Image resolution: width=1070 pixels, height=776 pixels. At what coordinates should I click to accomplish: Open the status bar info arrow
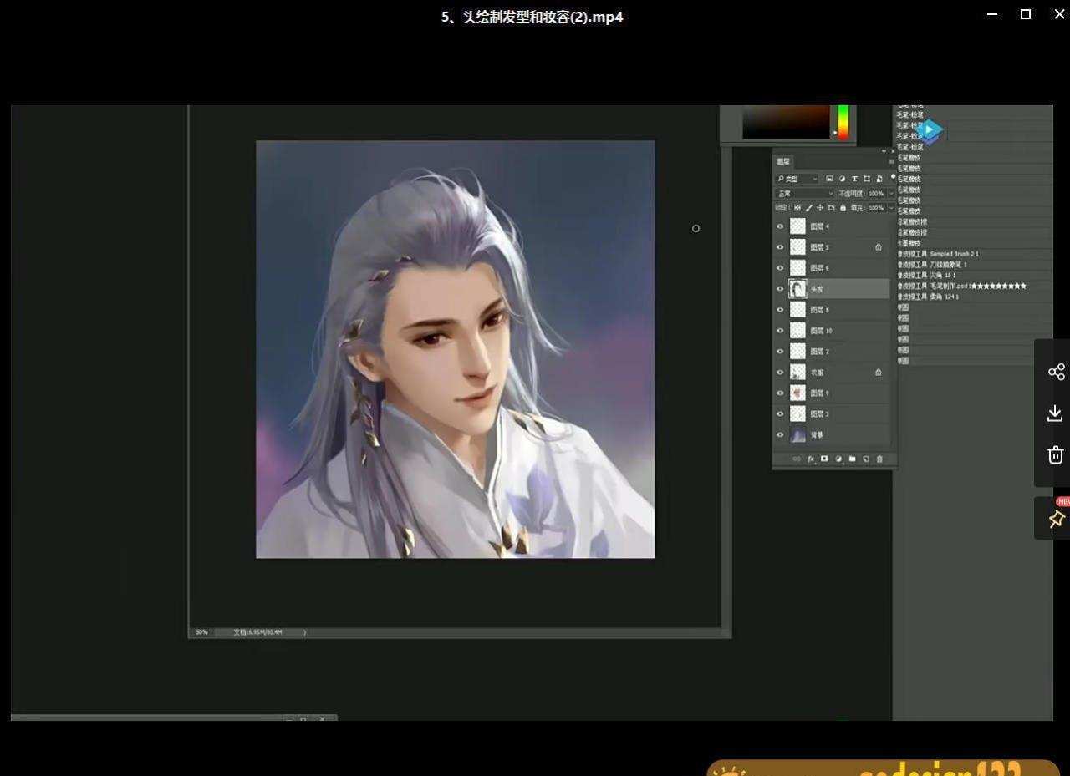[304, 632]
